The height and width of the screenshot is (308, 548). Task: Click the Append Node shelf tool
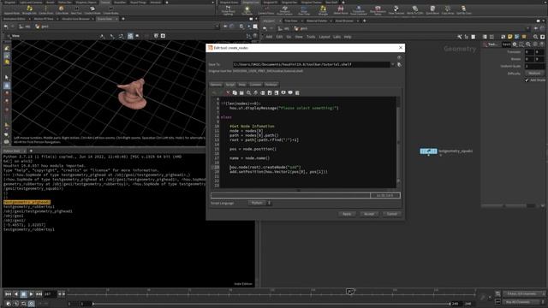[11, 9]
